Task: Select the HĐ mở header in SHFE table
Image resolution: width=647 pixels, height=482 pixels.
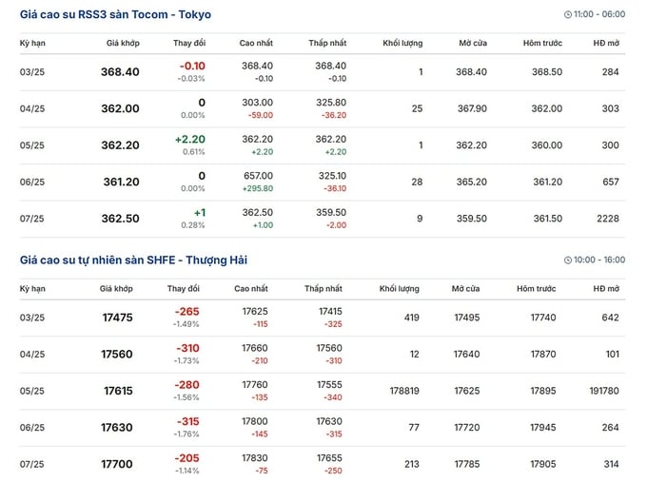Action: (x=606, y=289)
